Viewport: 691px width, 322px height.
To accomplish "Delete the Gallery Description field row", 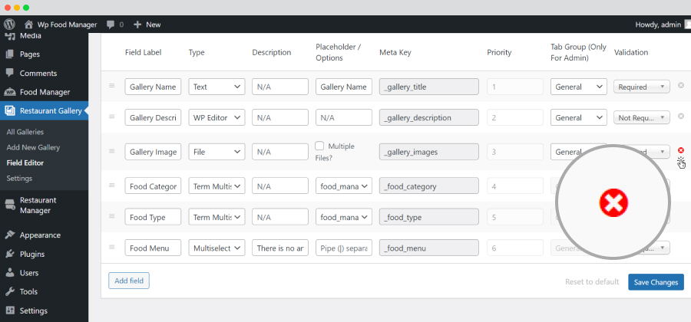I will [x=681, y=116].
